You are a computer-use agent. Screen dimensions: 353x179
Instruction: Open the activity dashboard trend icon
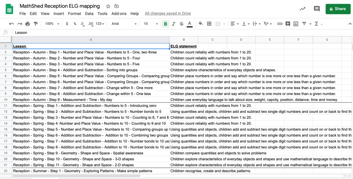tap(302, 9)
